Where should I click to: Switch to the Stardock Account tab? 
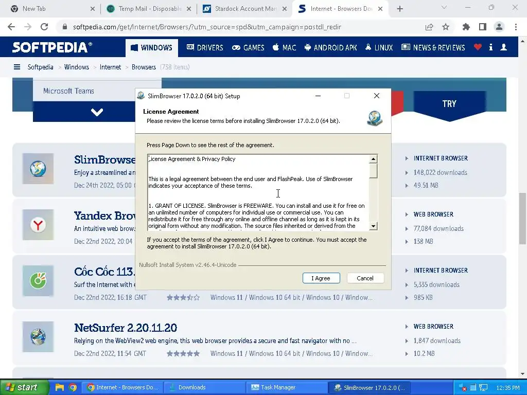click(x=245, y=9)
